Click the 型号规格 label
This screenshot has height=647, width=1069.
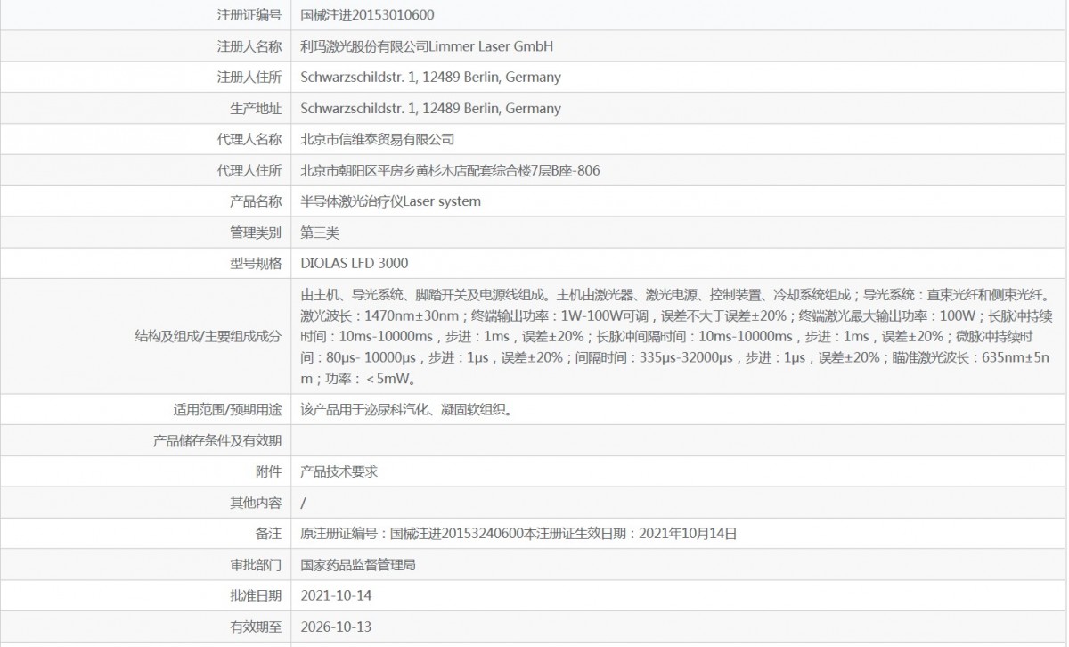(x=256, y=264)
